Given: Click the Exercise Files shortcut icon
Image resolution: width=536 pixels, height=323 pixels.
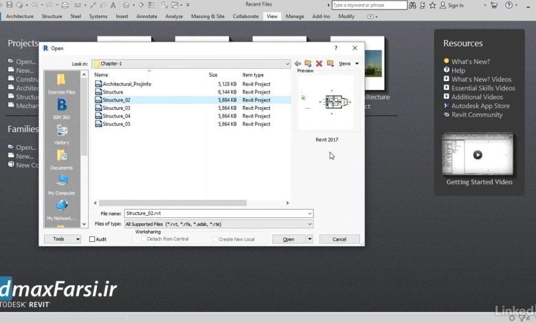Looking at the screenshot, I should coord(61,82).
